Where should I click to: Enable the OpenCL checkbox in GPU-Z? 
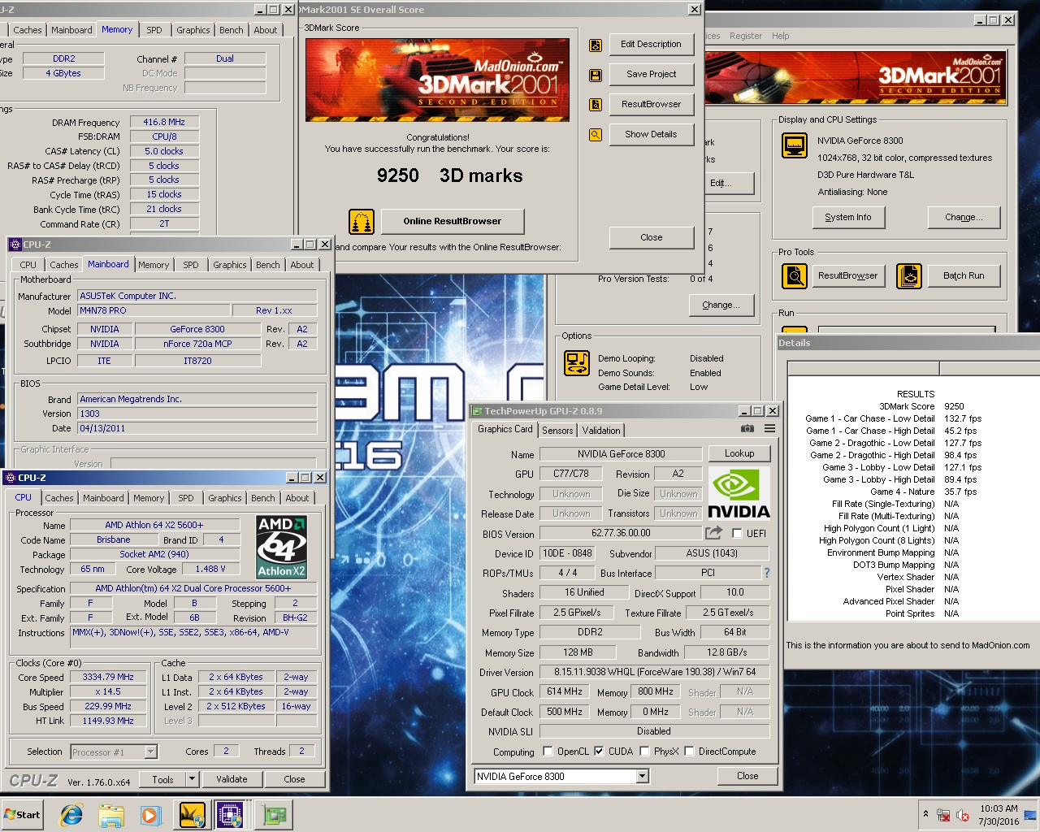point(548,752)
